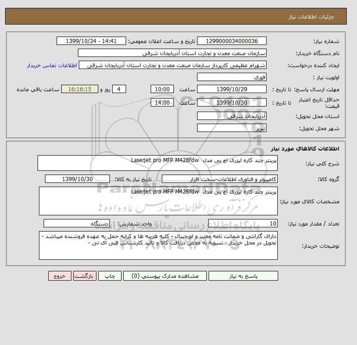Screen dimensions: 357x345
Task: Click the مهلت ارسال پاسخ label
Action: pyautogui.click(x=317, y=89)
